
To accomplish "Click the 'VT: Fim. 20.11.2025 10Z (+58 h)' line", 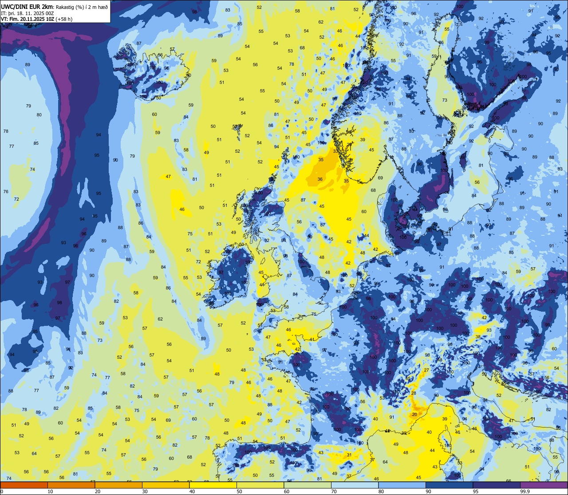I will (x=36, y=19).
